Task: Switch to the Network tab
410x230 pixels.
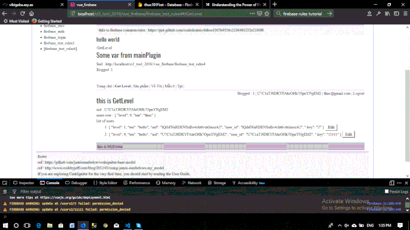Action: [192, 183]
